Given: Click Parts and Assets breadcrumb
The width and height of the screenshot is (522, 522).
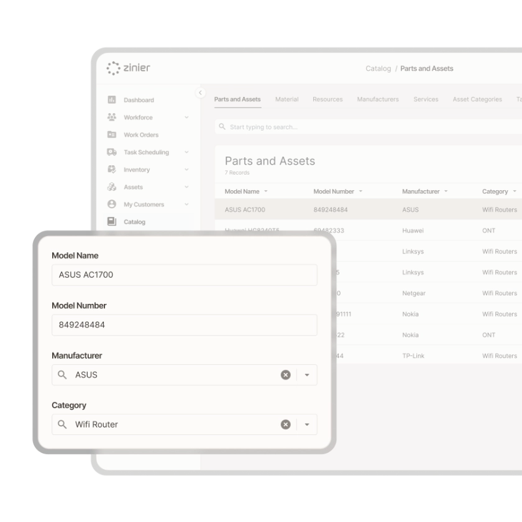Looking at the screenshot, I should [x=426, y=68].
